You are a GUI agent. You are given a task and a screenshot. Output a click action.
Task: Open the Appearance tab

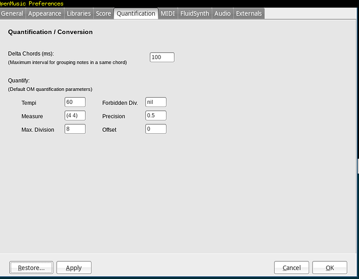45,13
